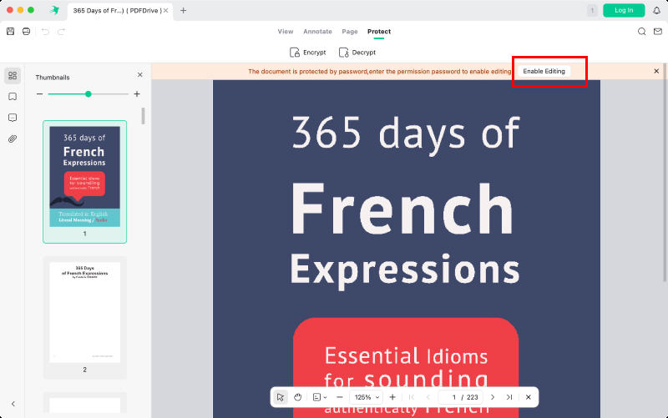Click Enable Editing button
This screenshot has width=668, height=418.
544,71
